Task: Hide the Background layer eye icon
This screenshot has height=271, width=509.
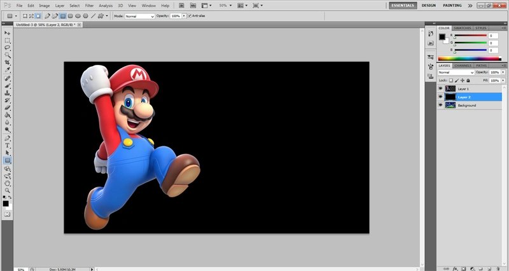Action: tap(440, 106)
